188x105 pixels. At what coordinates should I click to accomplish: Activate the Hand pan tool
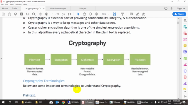(84, 14)
